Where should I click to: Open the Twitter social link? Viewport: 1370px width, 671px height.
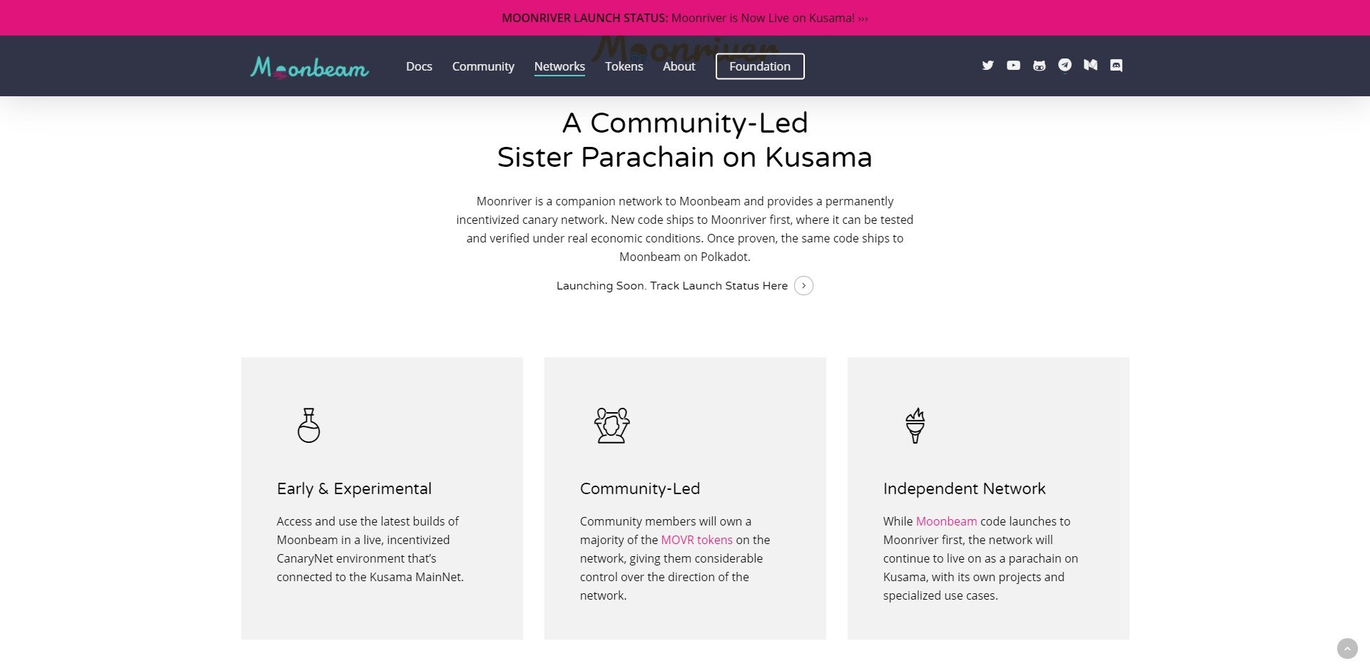tap(988, 66)
